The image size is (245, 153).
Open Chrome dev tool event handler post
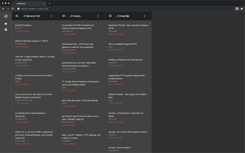pos(33,96)
